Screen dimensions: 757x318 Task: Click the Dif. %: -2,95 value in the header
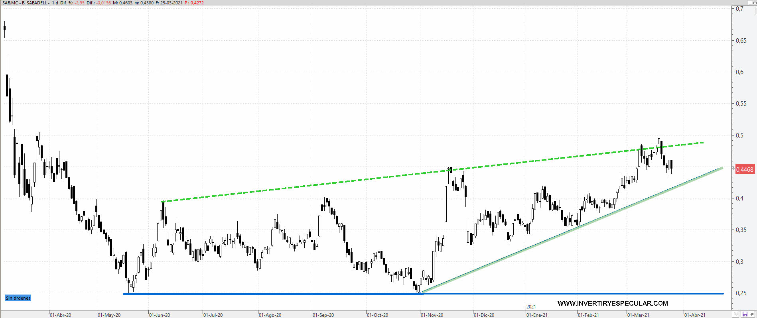pos(72,3)
